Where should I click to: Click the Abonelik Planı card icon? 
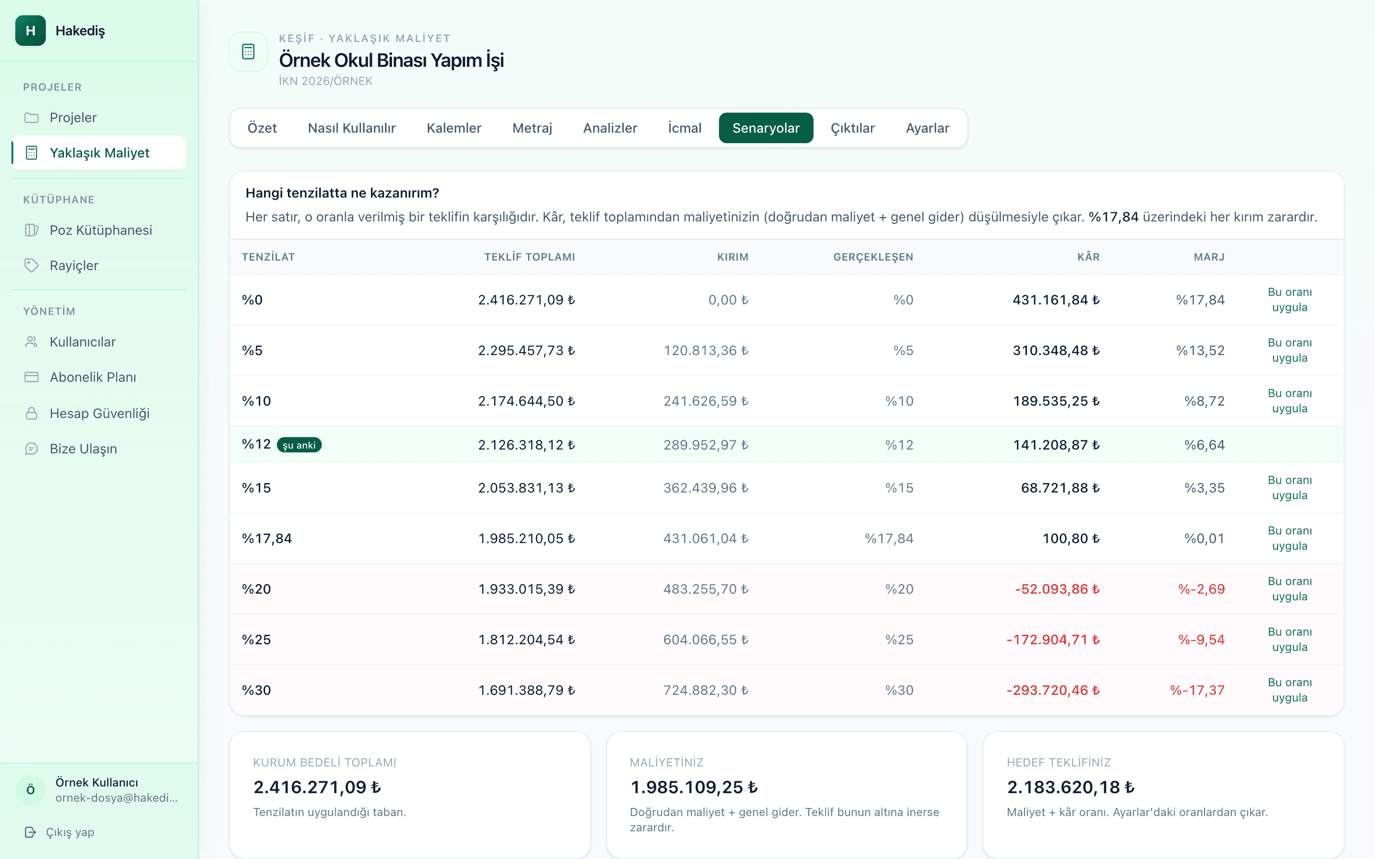[32, 377]
